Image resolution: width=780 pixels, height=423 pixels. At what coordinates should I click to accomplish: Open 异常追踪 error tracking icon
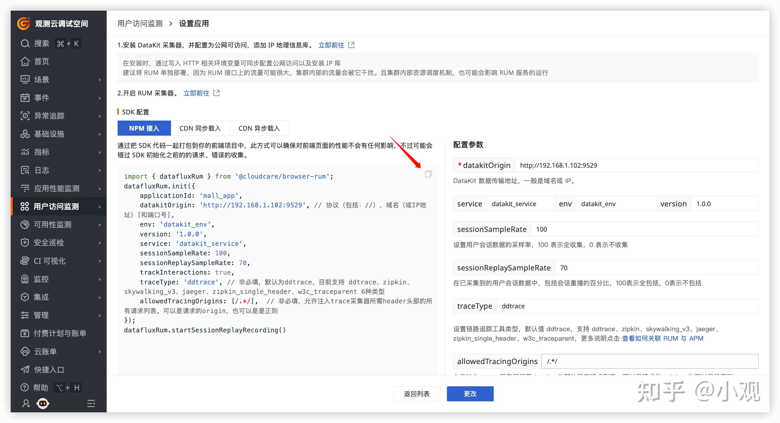coord(25,116)
